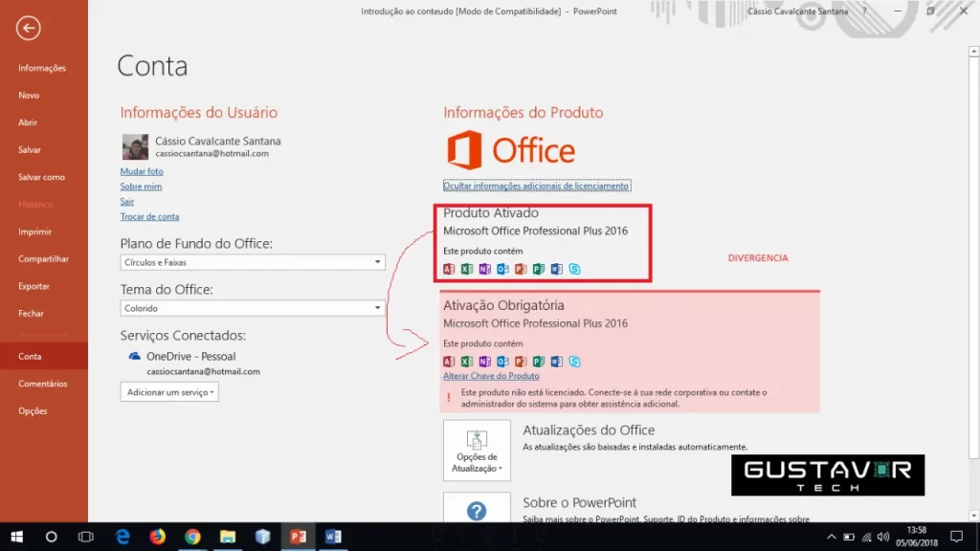Click the Access icon under Produto Ativado

pos(449,269)
